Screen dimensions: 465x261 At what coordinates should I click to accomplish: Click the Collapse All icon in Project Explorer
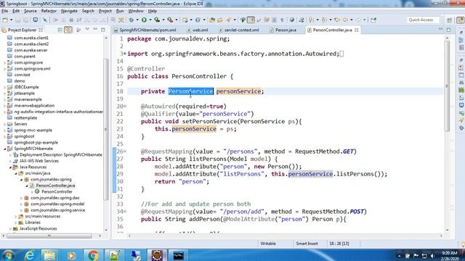(x=60, y=30)
